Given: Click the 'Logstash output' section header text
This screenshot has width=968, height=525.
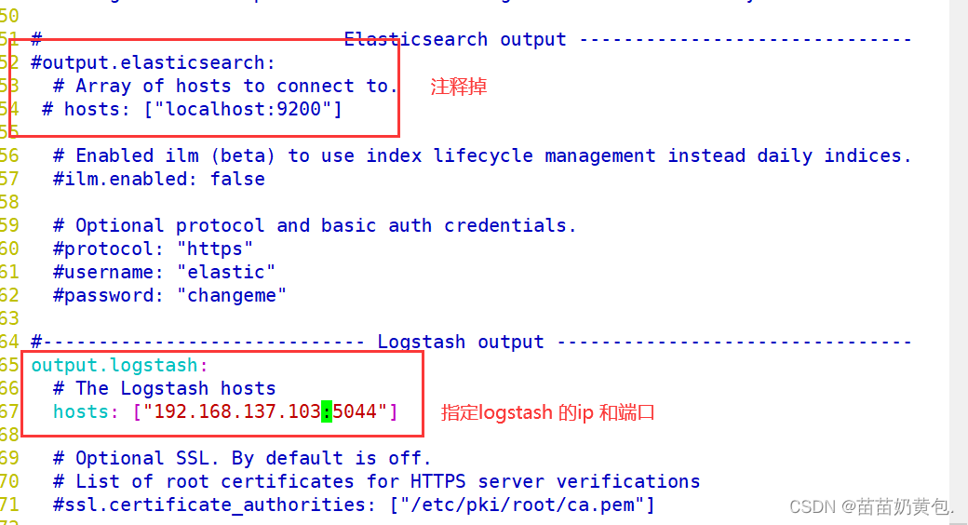Looking at the screenshot, I should [x=461, y=342].
